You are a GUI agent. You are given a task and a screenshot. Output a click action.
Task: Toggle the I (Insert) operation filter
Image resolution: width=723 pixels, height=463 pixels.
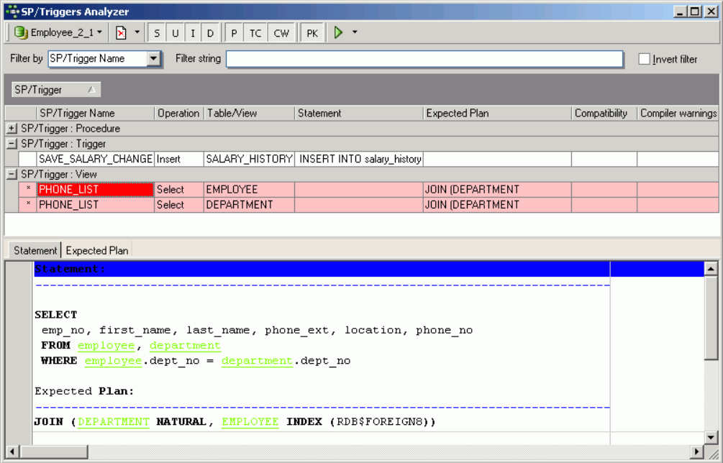point(193,33)
